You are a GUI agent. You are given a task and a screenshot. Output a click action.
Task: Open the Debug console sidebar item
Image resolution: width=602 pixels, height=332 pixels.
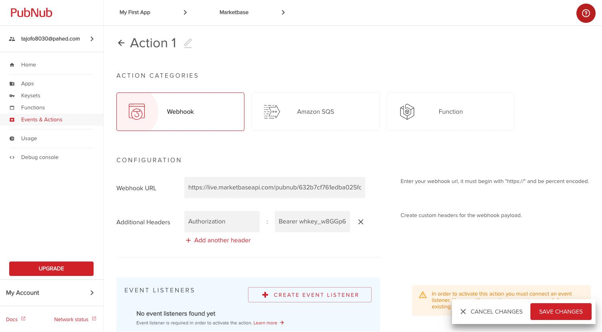(x=40, y=157)
